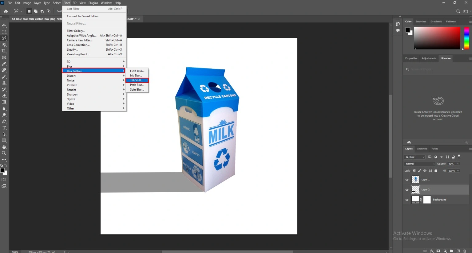472x253 pixels.
Task: Select the Spot Healing Brush tool
Action: point(4,70)
